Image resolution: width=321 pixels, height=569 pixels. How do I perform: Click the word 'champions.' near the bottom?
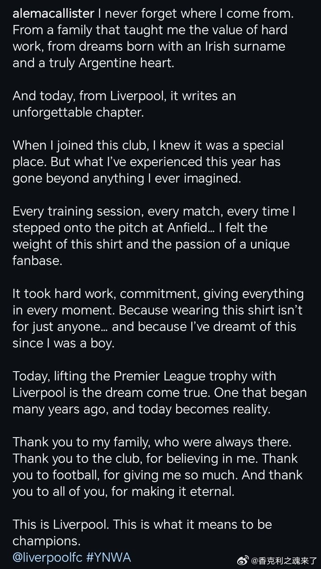pos(46,541)
